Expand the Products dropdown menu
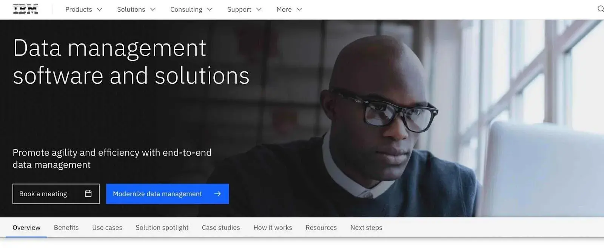This screenshot has width=604, height=248. point(83,9)
